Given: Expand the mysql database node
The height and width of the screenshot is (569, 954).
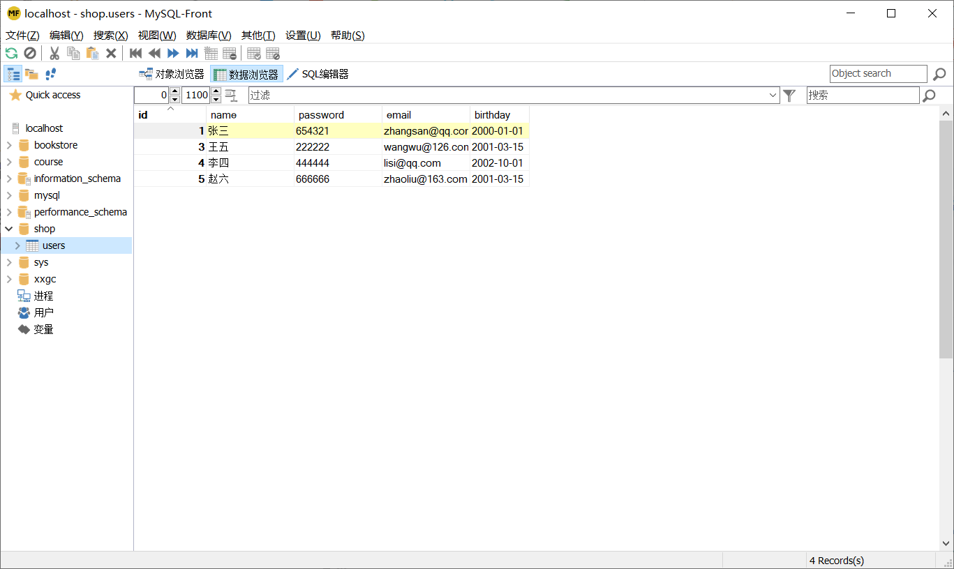Looking at the screenshot, I should [9, 195].
